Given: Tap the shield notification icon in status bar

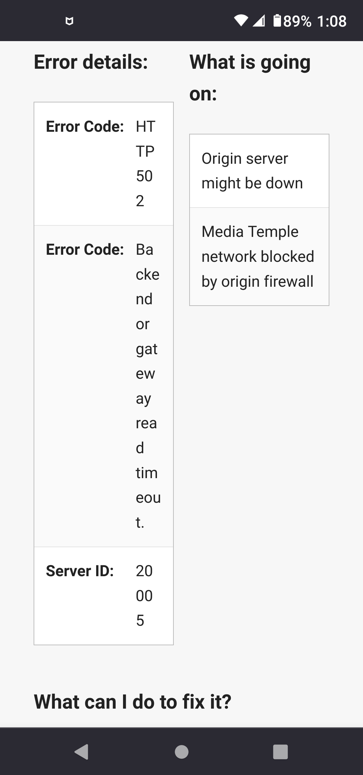Looking at the screenshot, I should [x=69, y=21].
